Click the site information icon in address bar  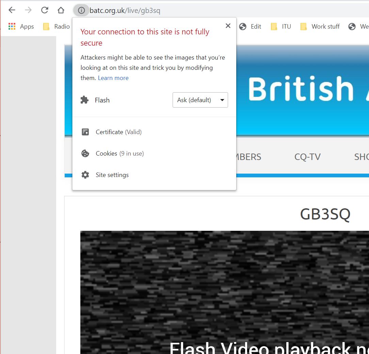click(x=81, y=10)
